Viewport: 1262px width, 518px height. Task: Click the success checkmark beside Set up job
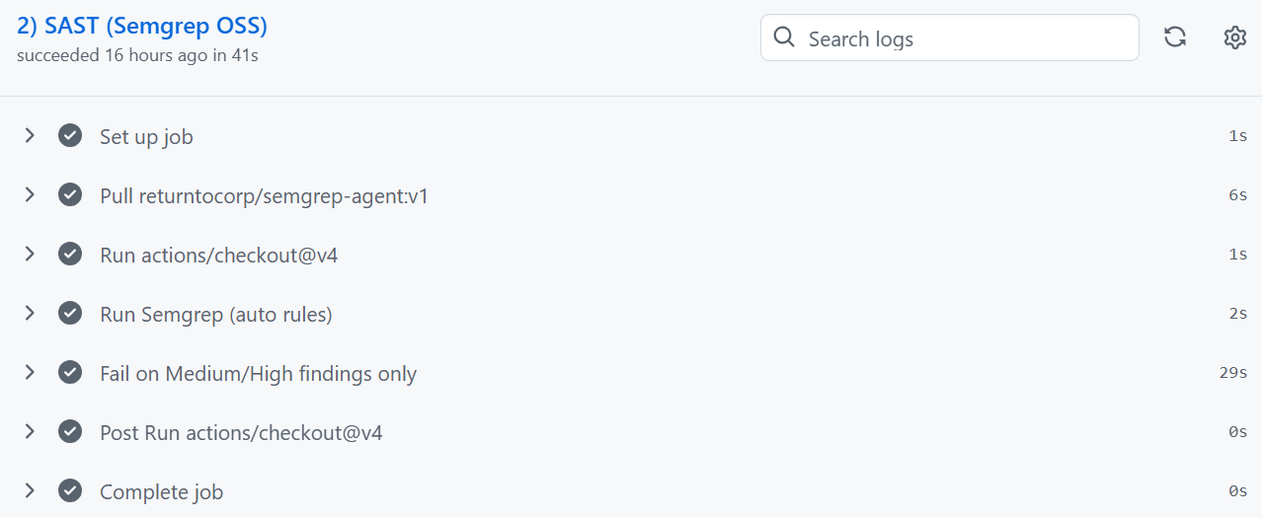(x=69, y=136)
